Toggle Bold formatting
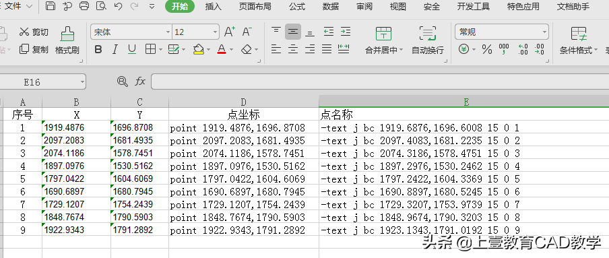Viewport: 609px width, 258px height. click(98, 49)
